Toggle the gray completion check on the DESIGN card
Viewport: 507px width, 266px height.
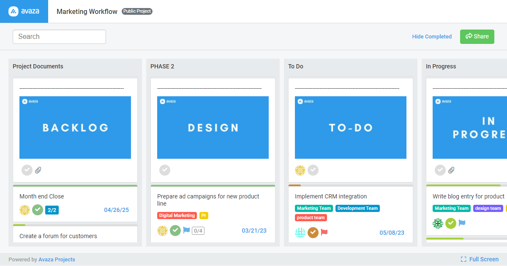pyautogui.click(x=165, y=170)
